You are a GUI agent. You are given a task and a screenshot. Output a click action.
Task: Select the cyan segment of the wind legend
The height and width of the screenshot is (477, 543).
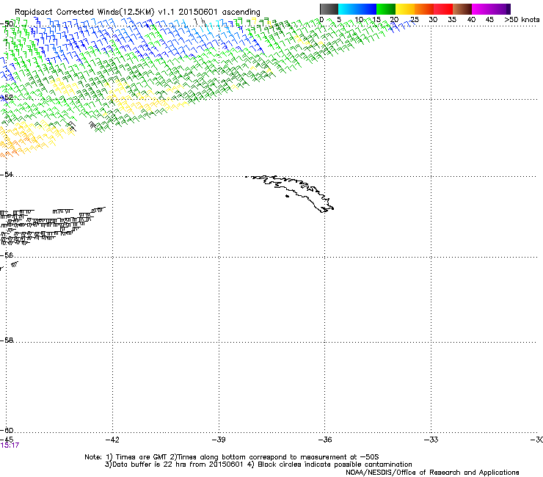(348, 9)
